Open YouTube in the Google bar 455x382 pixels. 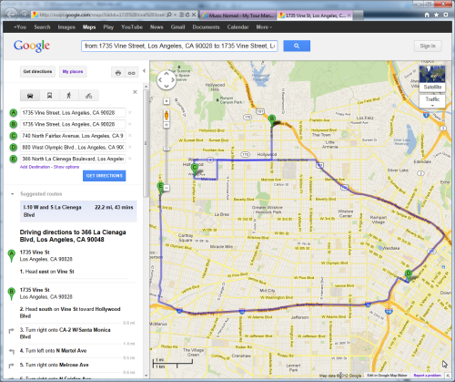(132, 27)
